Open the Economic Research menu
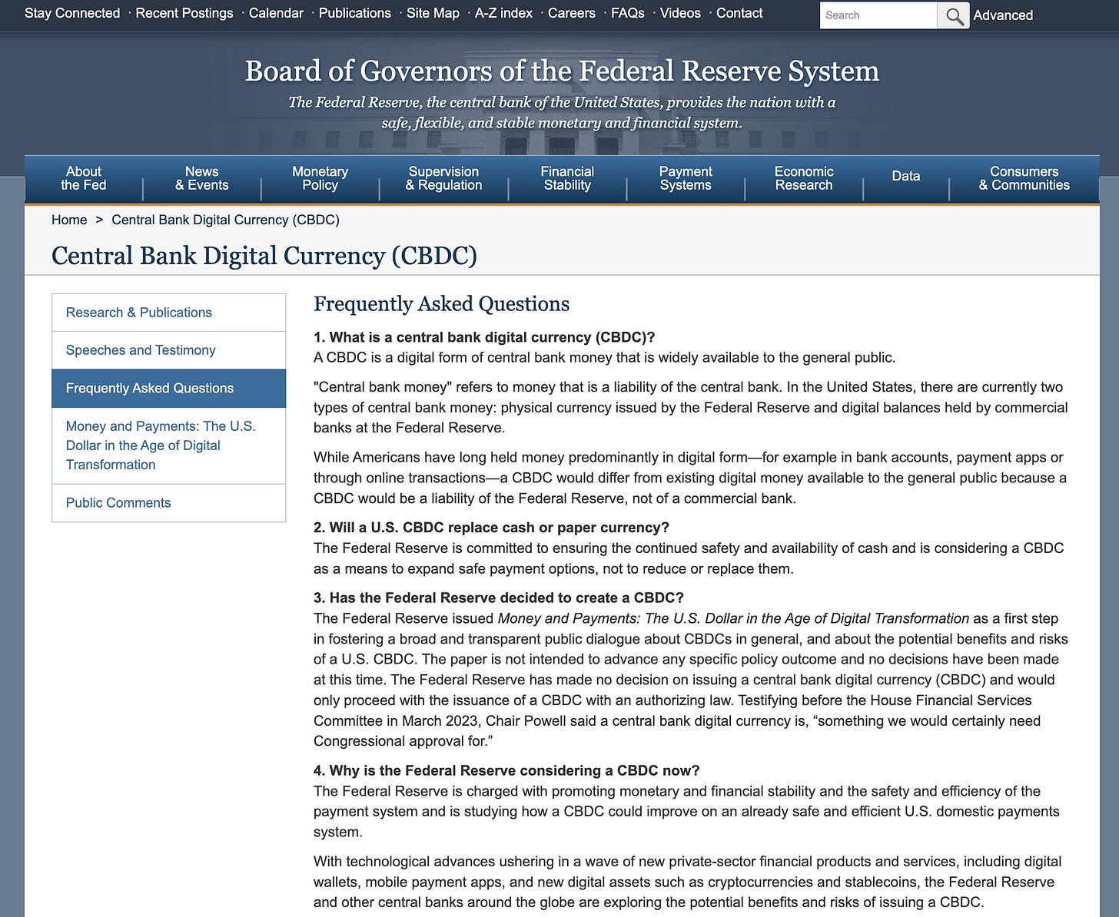 (804, 178)
